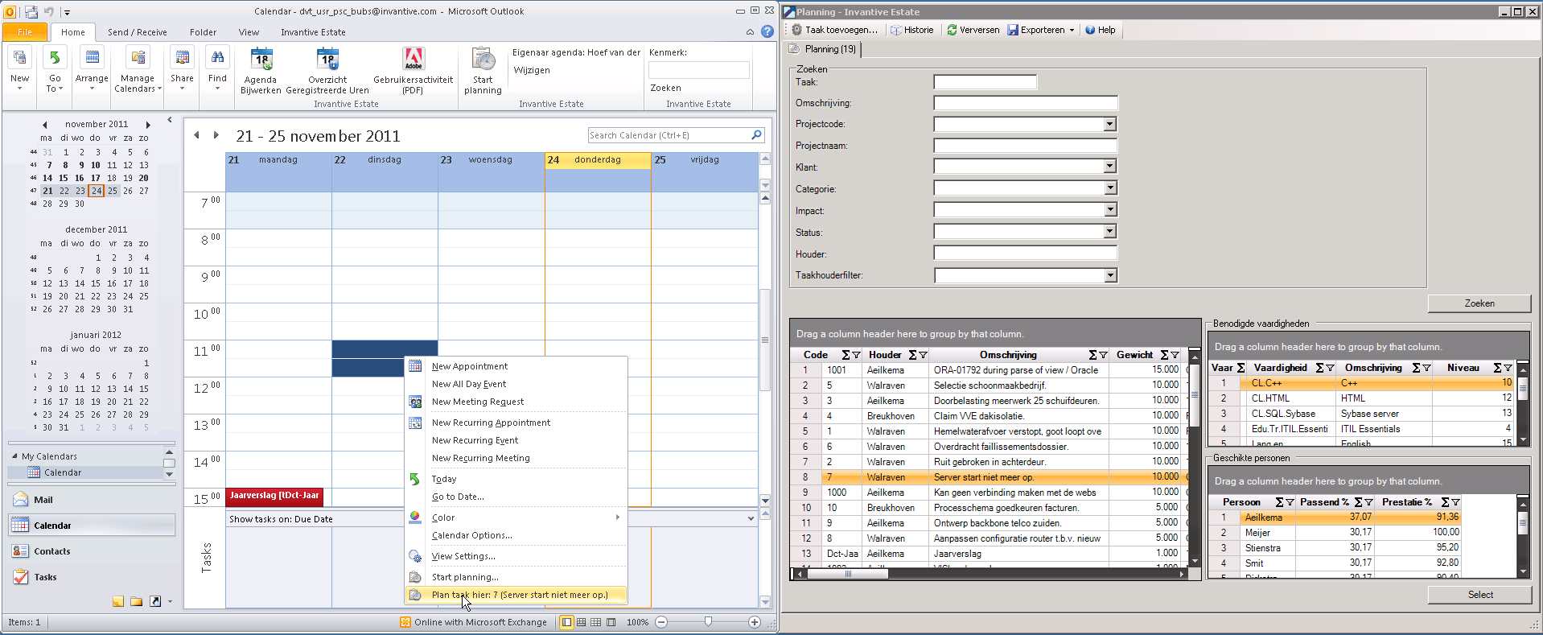The image size is (1543, 635).
Task: Go to previous week arrow
Action: tap(196, 135)
